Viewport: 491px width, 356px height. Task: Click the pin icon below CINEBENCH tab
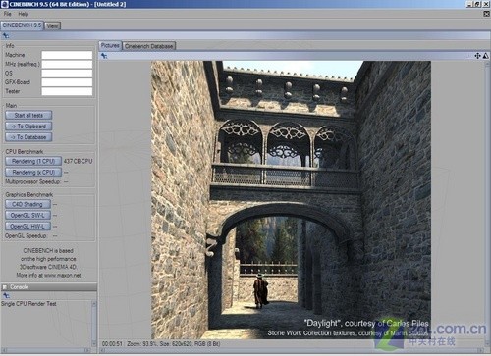tap(6, 35)
